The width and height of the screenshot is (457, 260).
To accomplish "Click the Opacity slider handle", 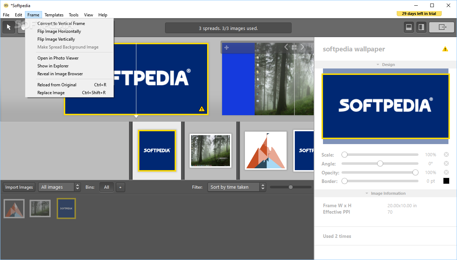I will coord(415,172).
